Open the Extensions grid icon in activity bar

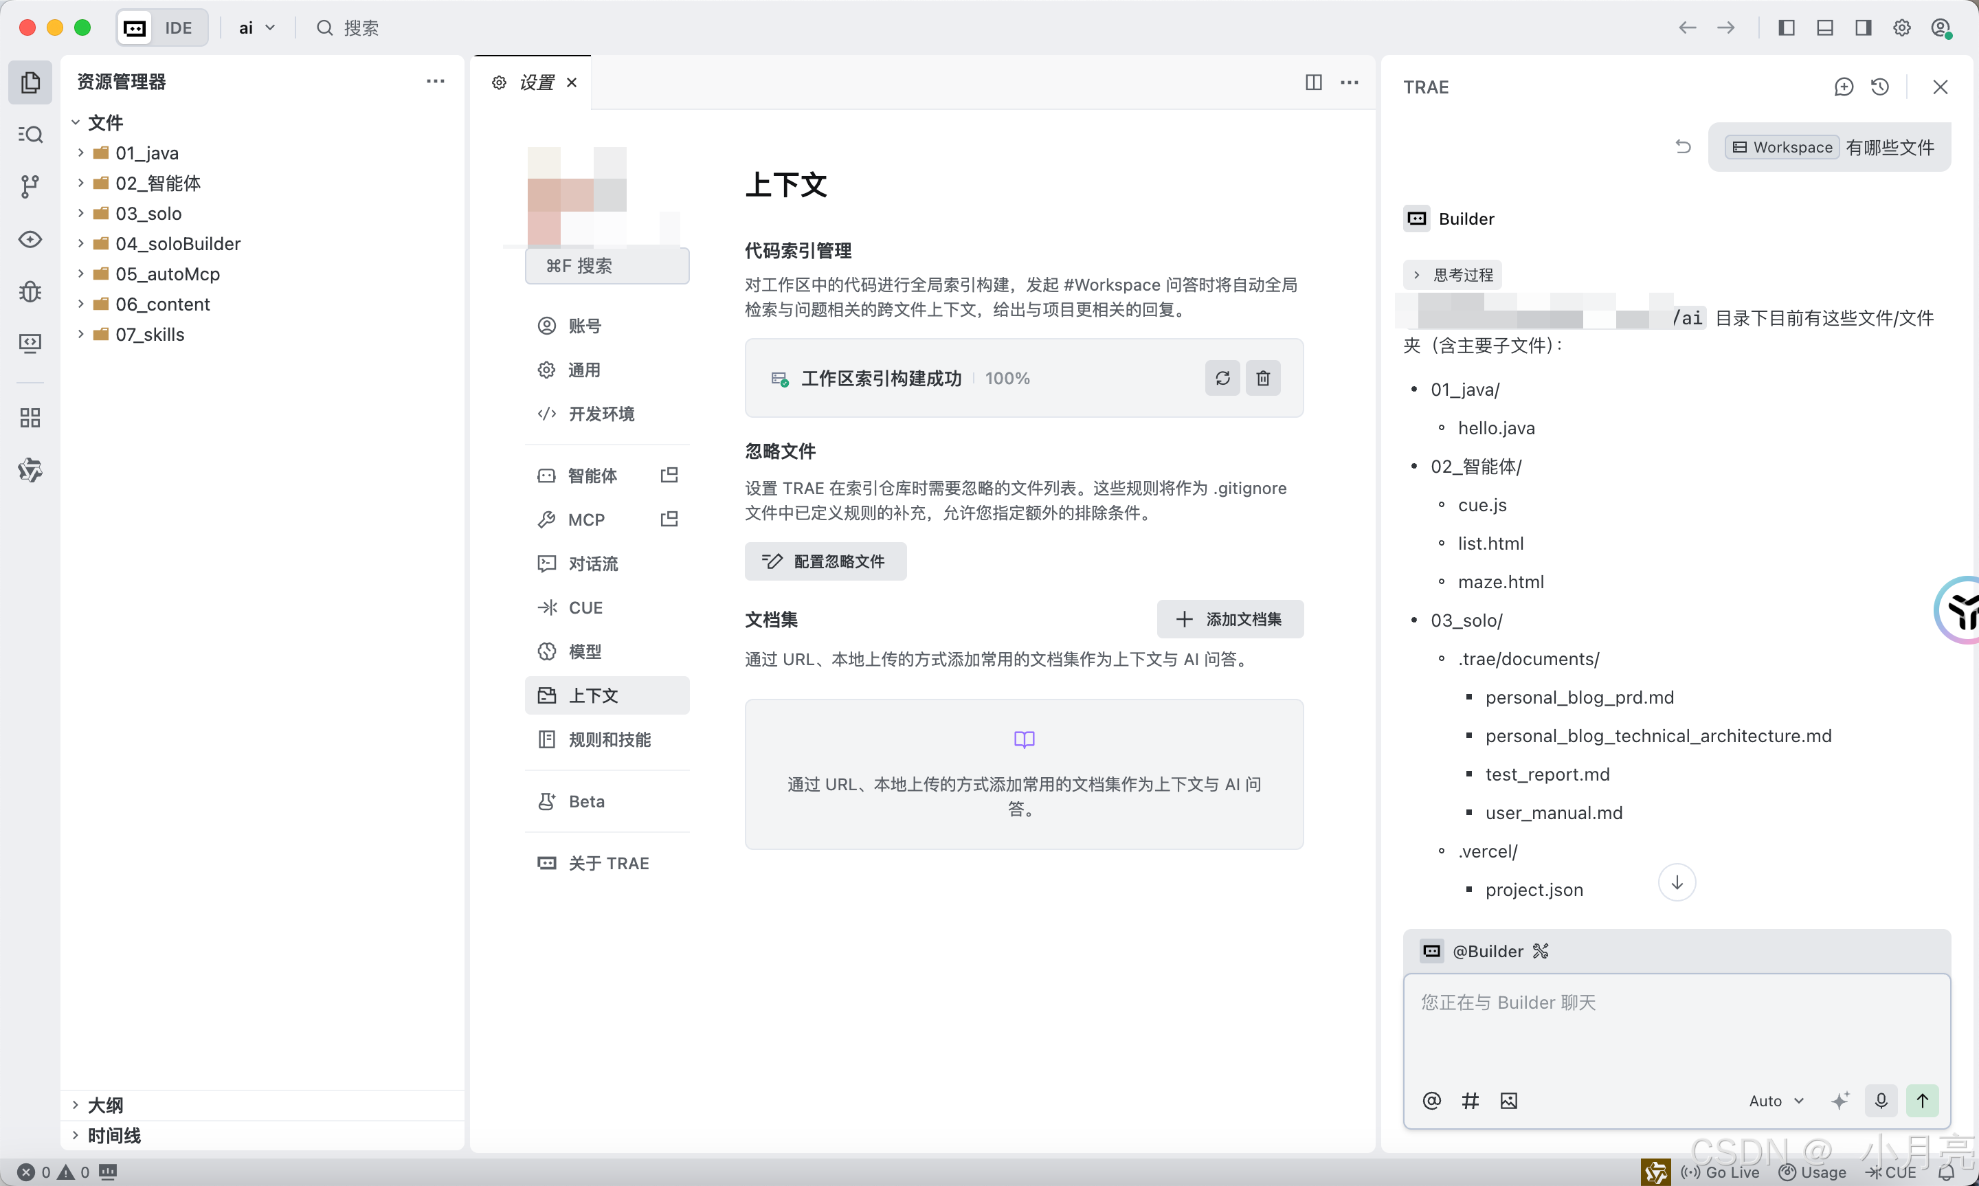(x=30, y=417)
